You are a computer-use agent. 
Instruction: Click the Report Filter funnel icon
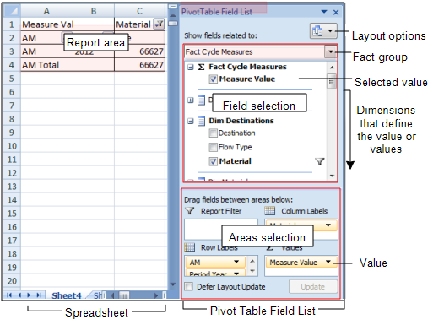[189, 211]
